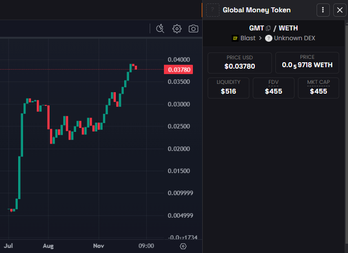Viewport: 348px width, 253px height.
Task: Open chart settings gear icon
Action: (177, 29)
